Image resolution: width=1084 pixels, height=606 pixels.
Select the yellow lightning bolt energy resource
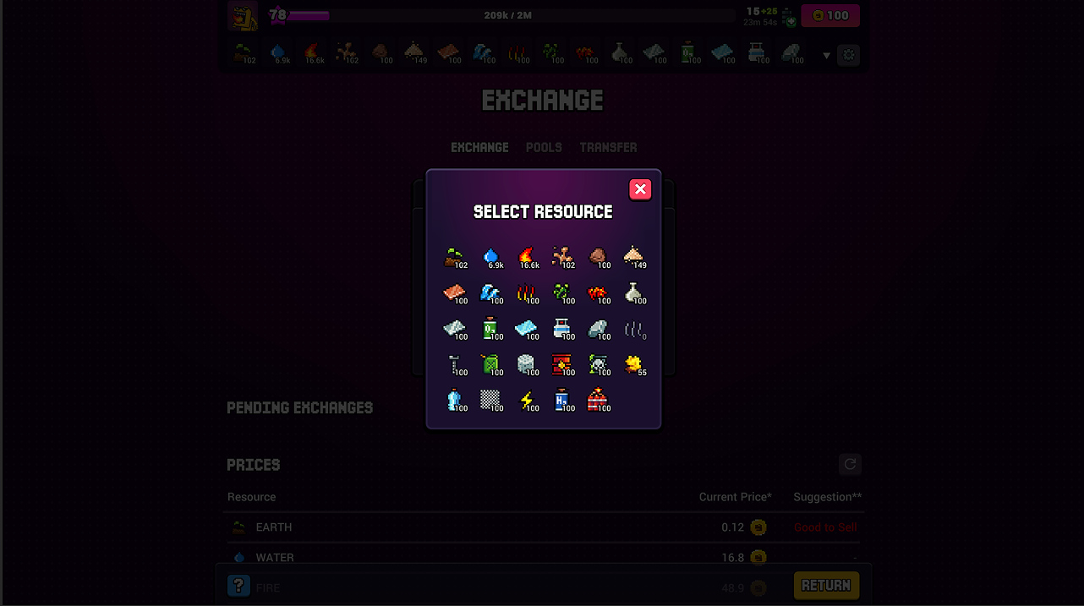528,400
